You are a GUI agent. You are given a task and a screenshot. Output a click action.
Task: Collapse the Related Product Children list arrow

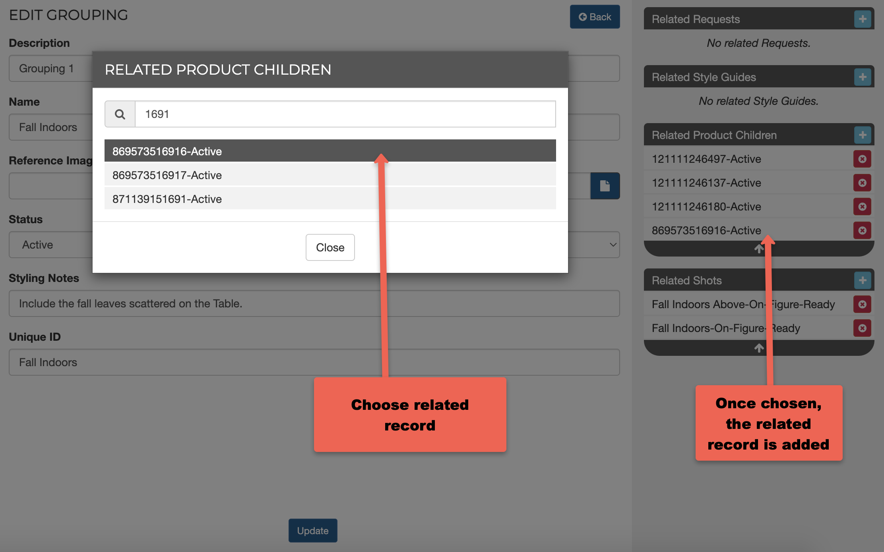[758, 249]
